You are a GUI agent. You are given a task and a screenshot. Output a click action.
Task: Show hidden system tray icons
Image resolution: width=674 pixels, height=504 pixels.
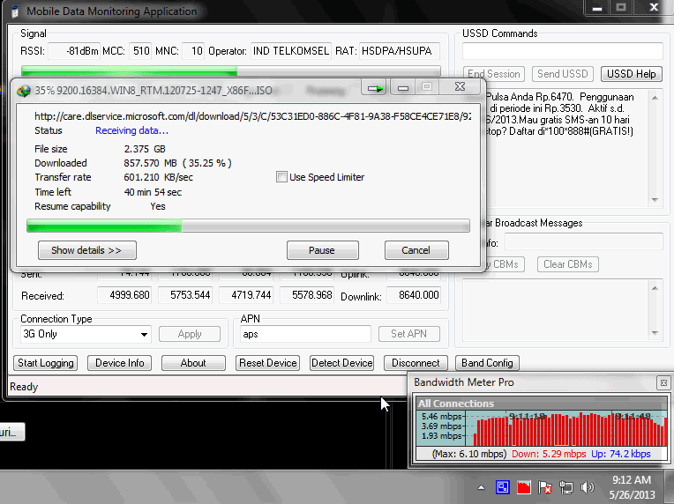tap(482, 487)
